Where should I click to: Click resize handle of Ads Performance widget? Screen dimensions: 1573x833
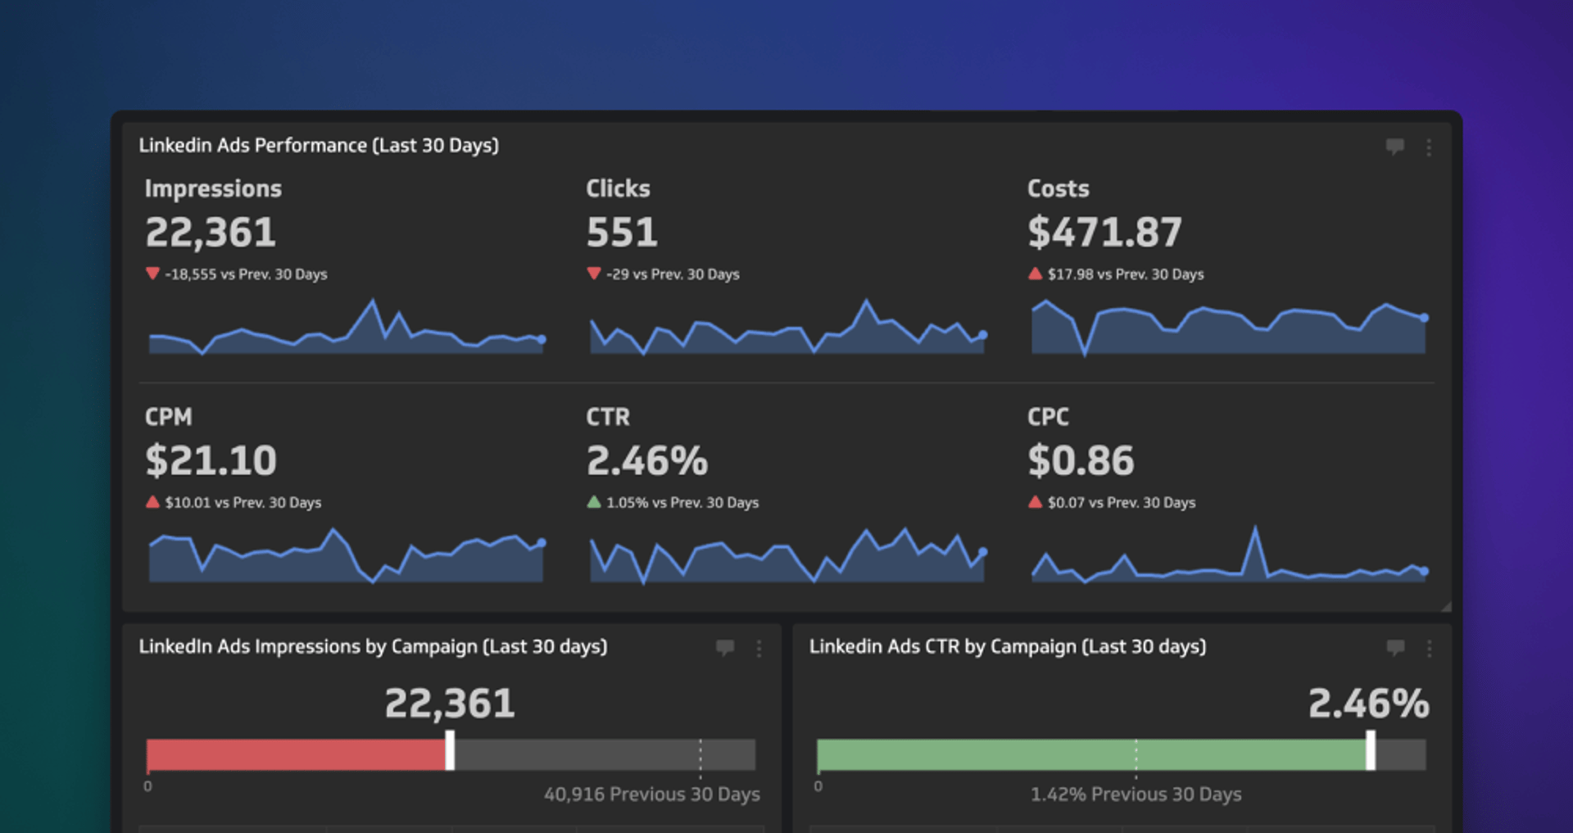tap(1446, 606)
